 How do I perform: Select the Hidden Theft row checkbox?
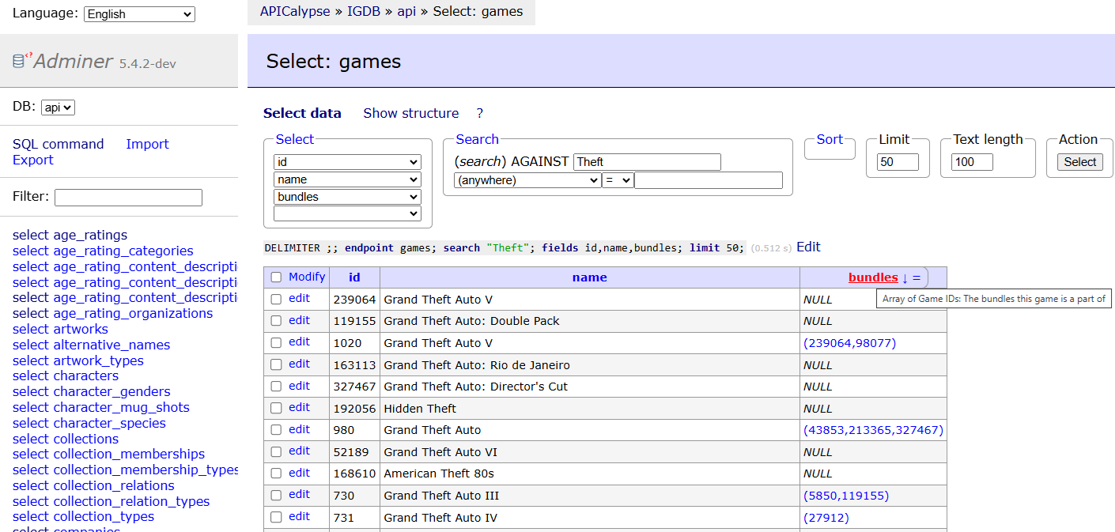[276, 408]
